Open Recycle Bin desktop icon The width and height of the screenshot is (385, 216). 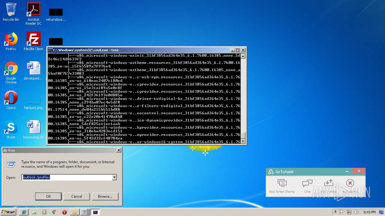pyautogui.click(x=11, y=12)
